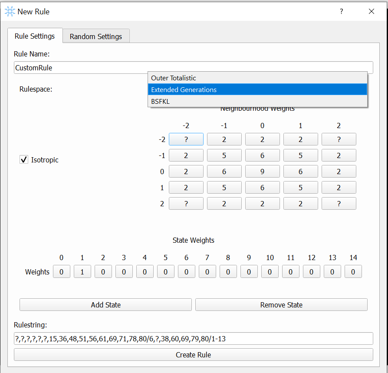Focus the Rulestring text field
The image size is (388, 373).
coord(193,339)
